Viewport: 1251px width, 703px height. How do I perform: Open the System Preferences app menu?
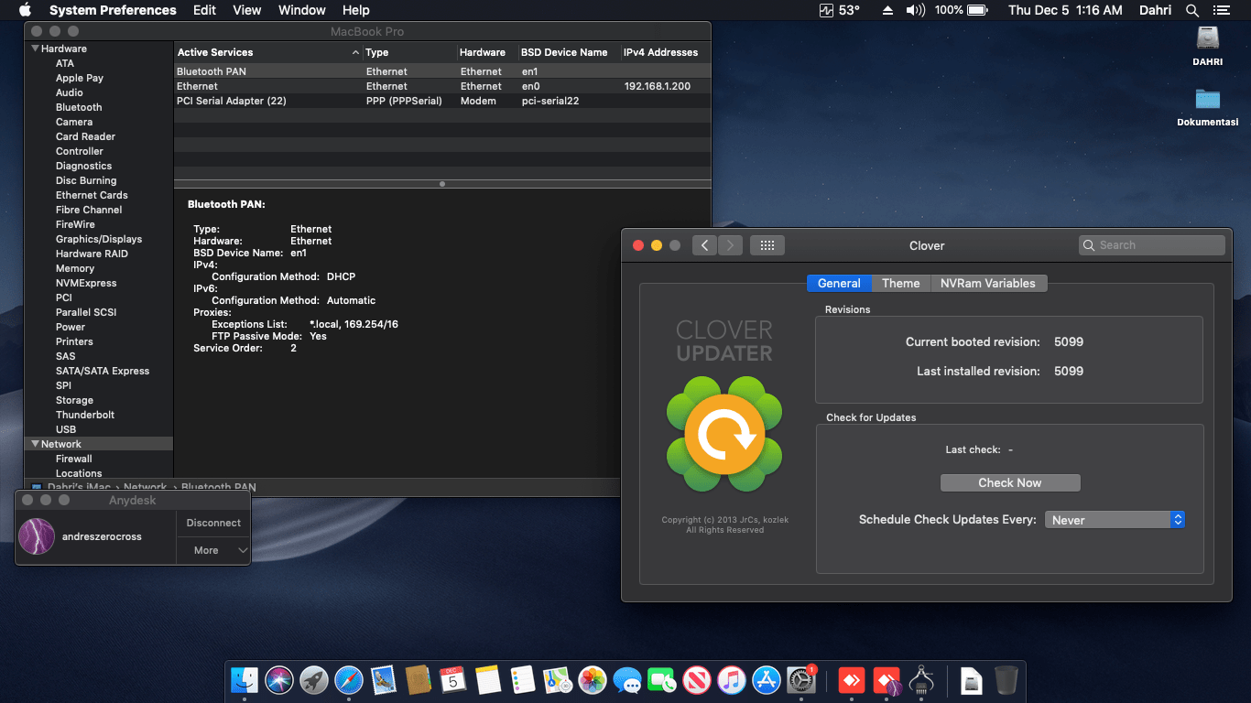[x=113, y=10]
